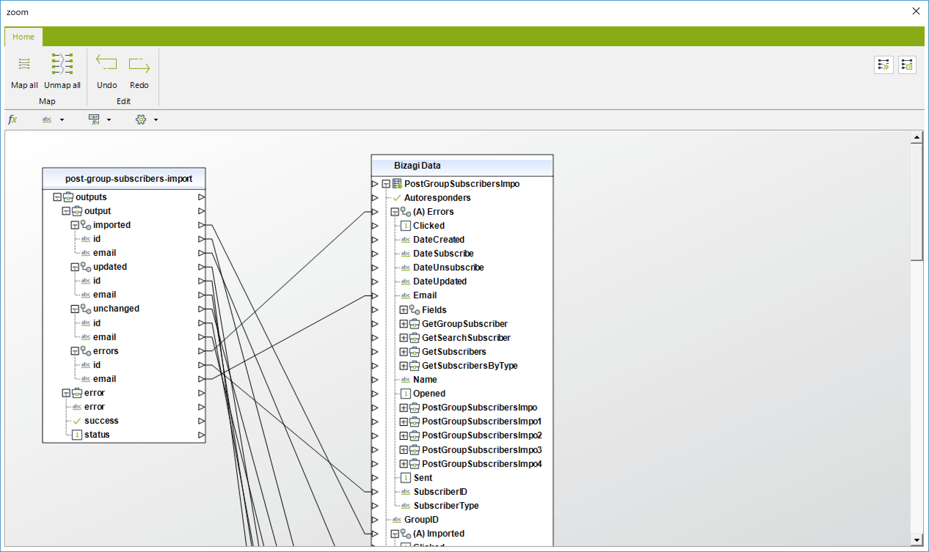Click input connector arrow of SubscriberID
This screenshot has height=552, width=929.
[x=375, y=492]
